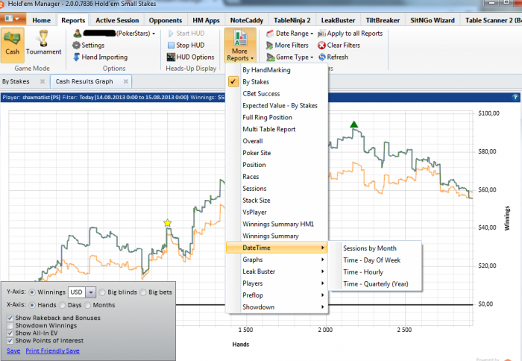Open HUD Options
522x361 pixels.
pos(190,57)
